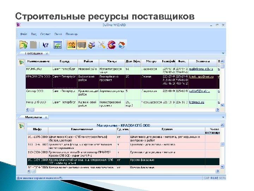The image size is (254, 191).
Task: Expand the Материалы panel dropdown arrow
Action: (x=223, y=117)
